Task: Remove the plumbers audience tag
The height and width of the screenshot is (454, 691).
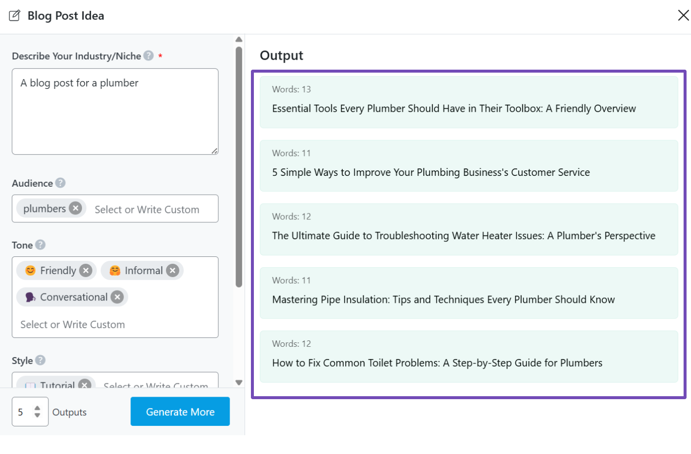Action: pyautogui.click(x=76, y=208)
